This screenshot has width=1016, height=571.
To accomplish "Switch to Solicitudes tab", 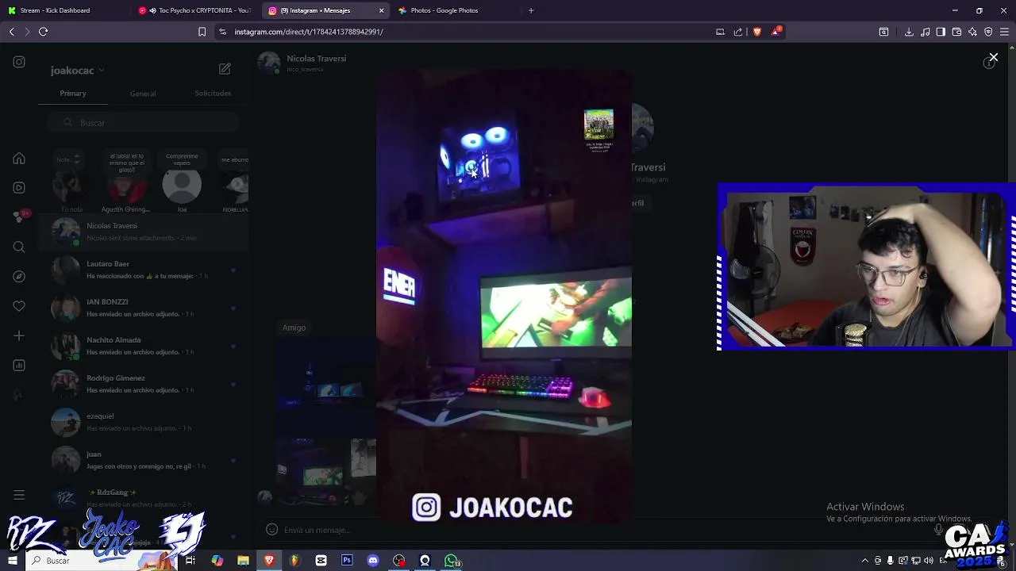I will [213, 94].
